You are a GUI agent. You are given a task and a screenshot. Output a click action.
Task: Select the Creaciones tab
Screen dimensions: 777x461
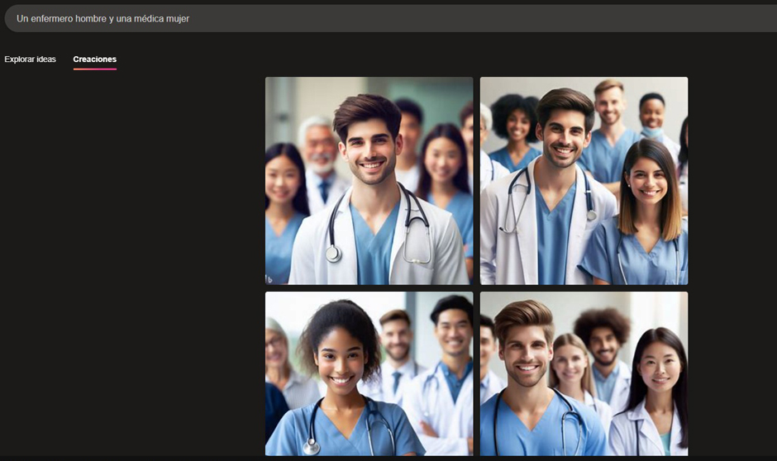95,59
